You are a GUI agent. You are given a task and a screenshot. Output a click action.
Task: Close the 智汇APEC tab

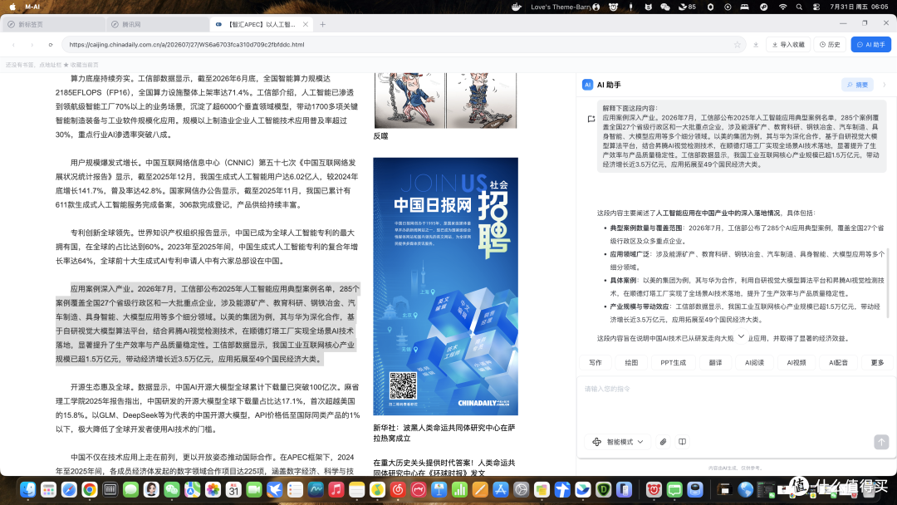pos(306,25)
